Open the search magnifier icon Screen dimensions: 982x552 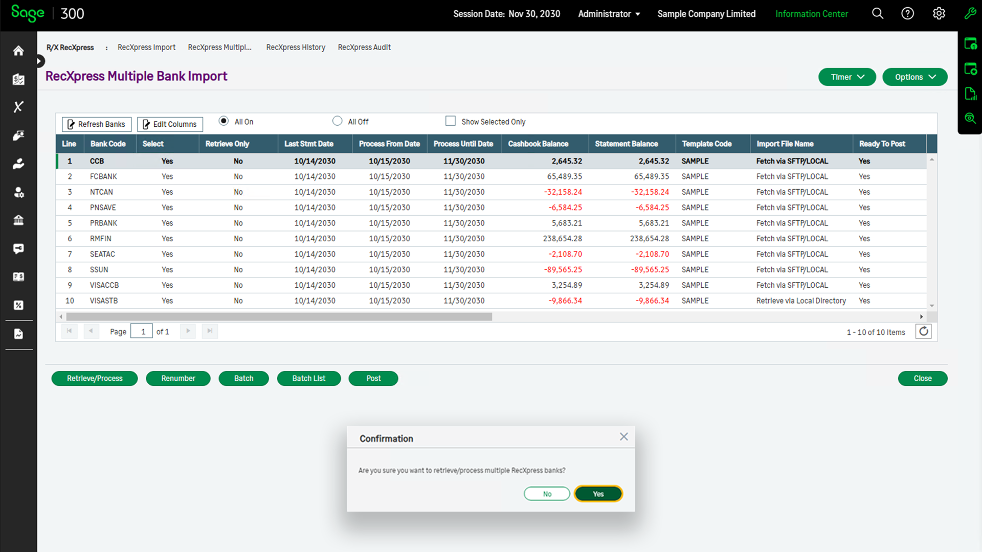(x=878, y=14)
